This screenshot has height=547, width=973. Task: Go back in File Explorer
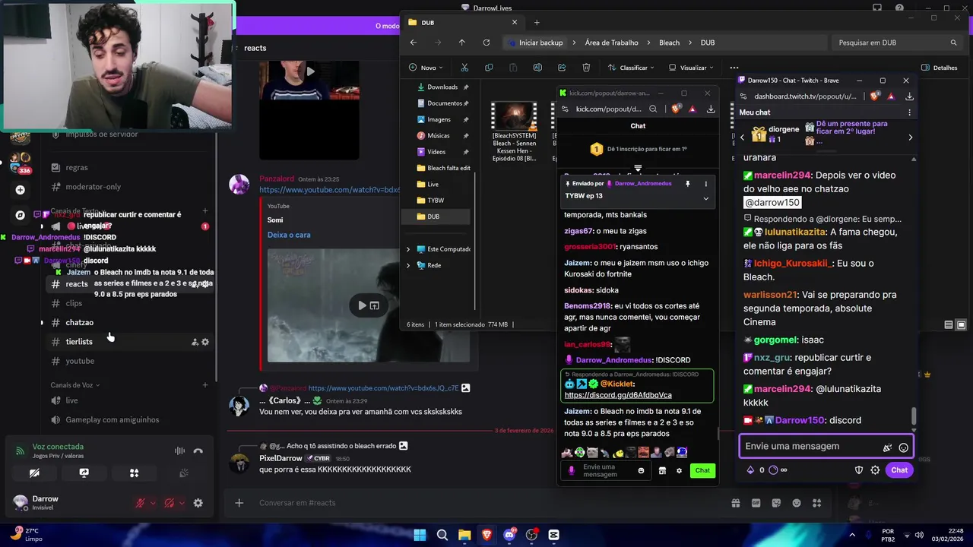413,43
